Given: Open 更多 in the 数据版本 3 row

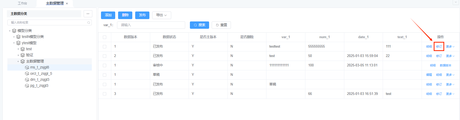Looking at the screenshot, I should (x=450, y=94).
